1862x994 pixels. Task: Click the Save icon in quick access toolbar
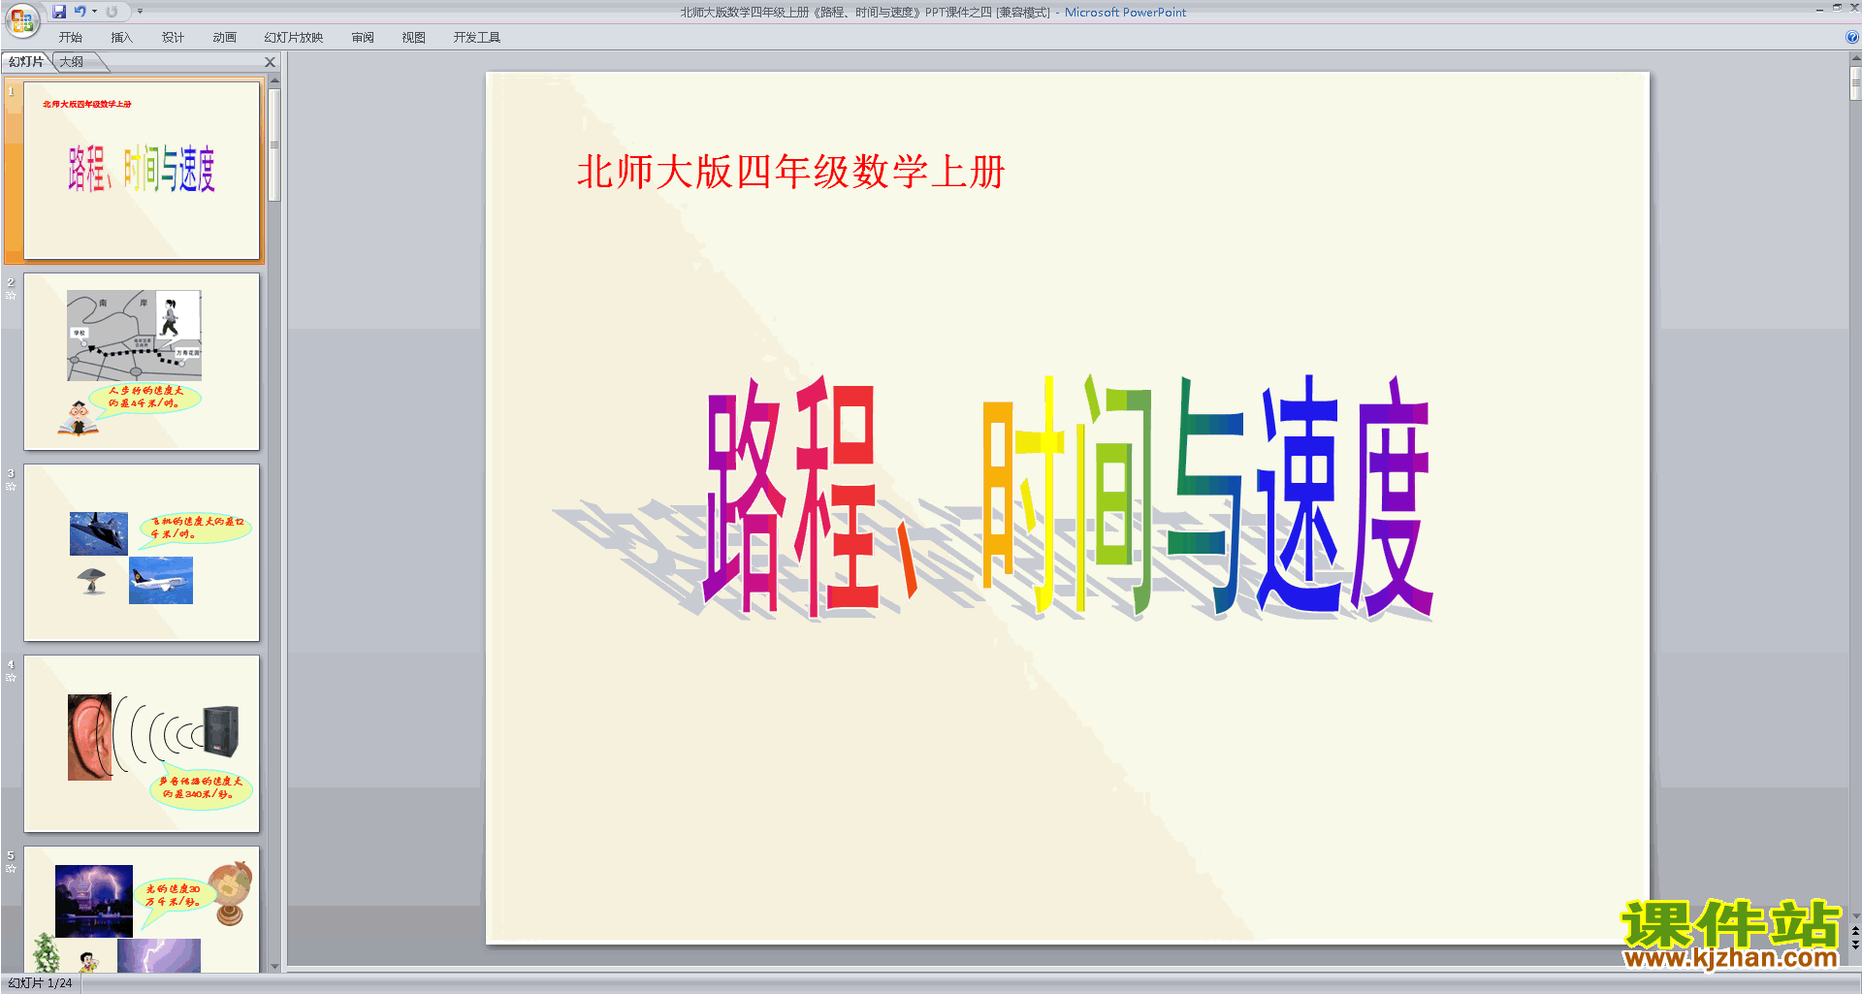coord(59,12)
